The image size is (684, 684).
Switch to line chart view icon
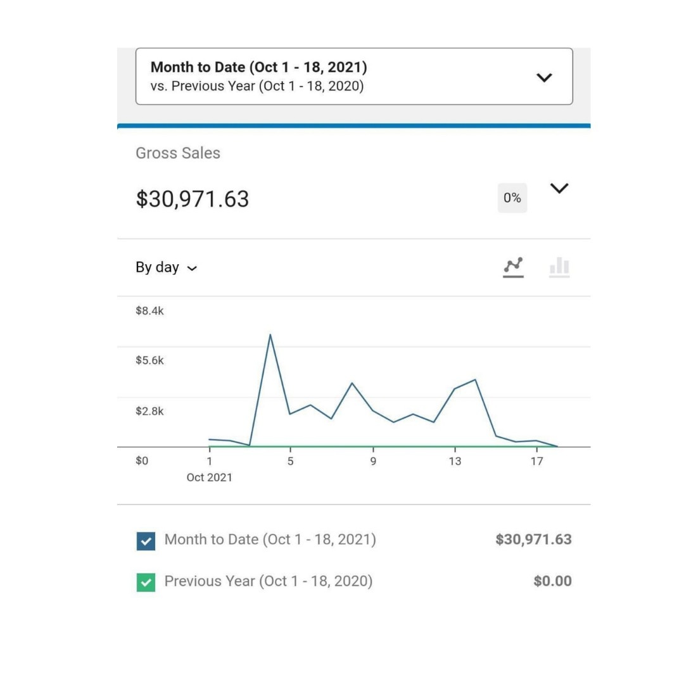(513, 267)
